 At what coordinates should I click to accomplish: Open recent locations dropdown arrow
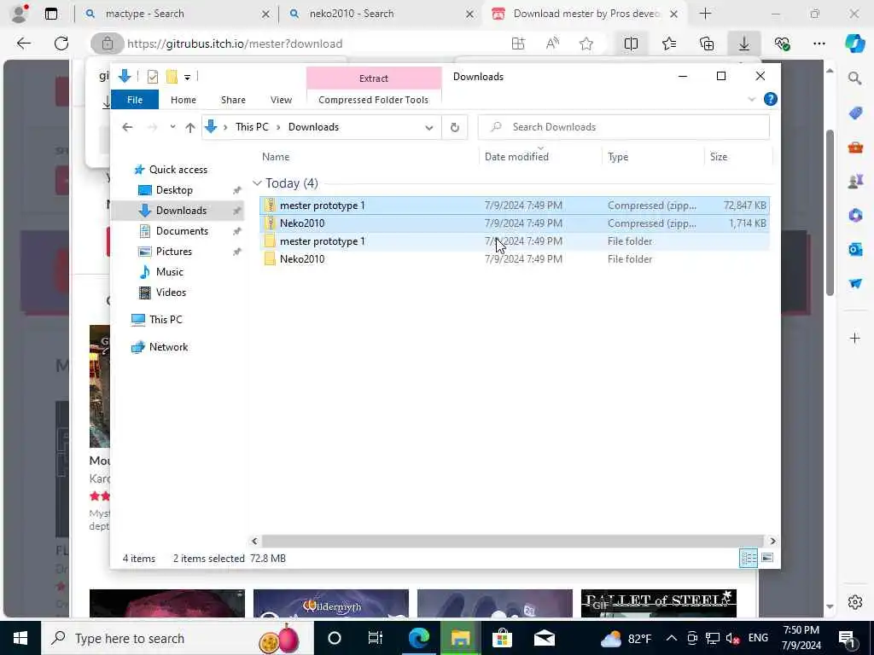click(172, 127)
